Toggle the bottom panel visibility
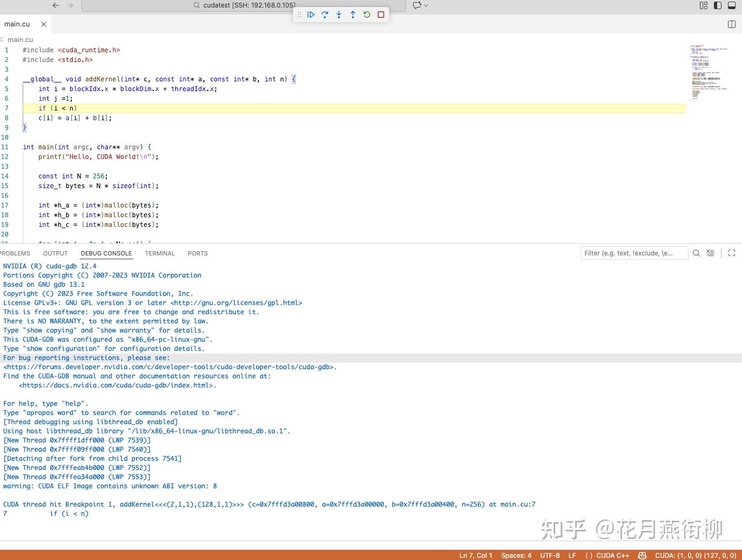Viewport: 742px width, 560px height. tap(732, 5)
